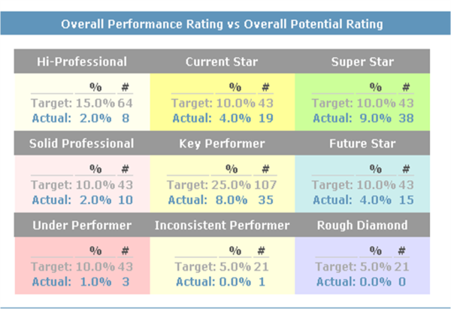Click Solid Professional actual count 10
The width and height of the screenshot is (451, 309).
(x=124, y=199)
